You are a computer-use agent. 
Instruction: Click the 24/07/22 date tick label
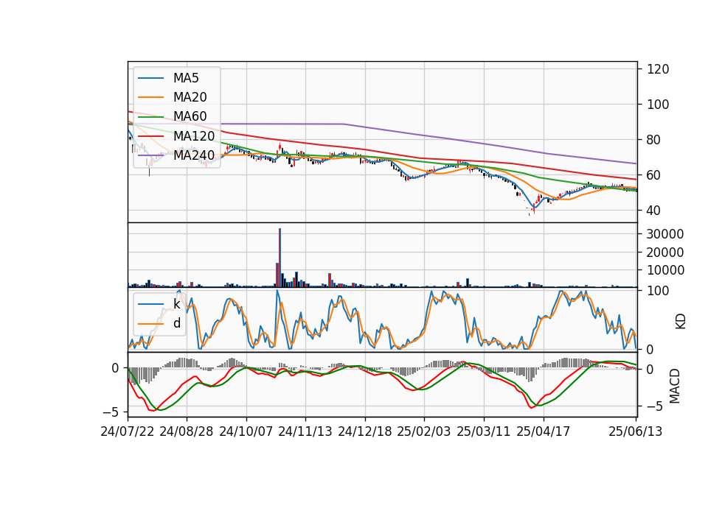pyautogui.click(x=128, y=431)
